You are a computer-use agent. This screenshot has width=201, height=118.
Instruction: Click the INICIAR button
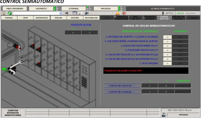tap(59, 18)
